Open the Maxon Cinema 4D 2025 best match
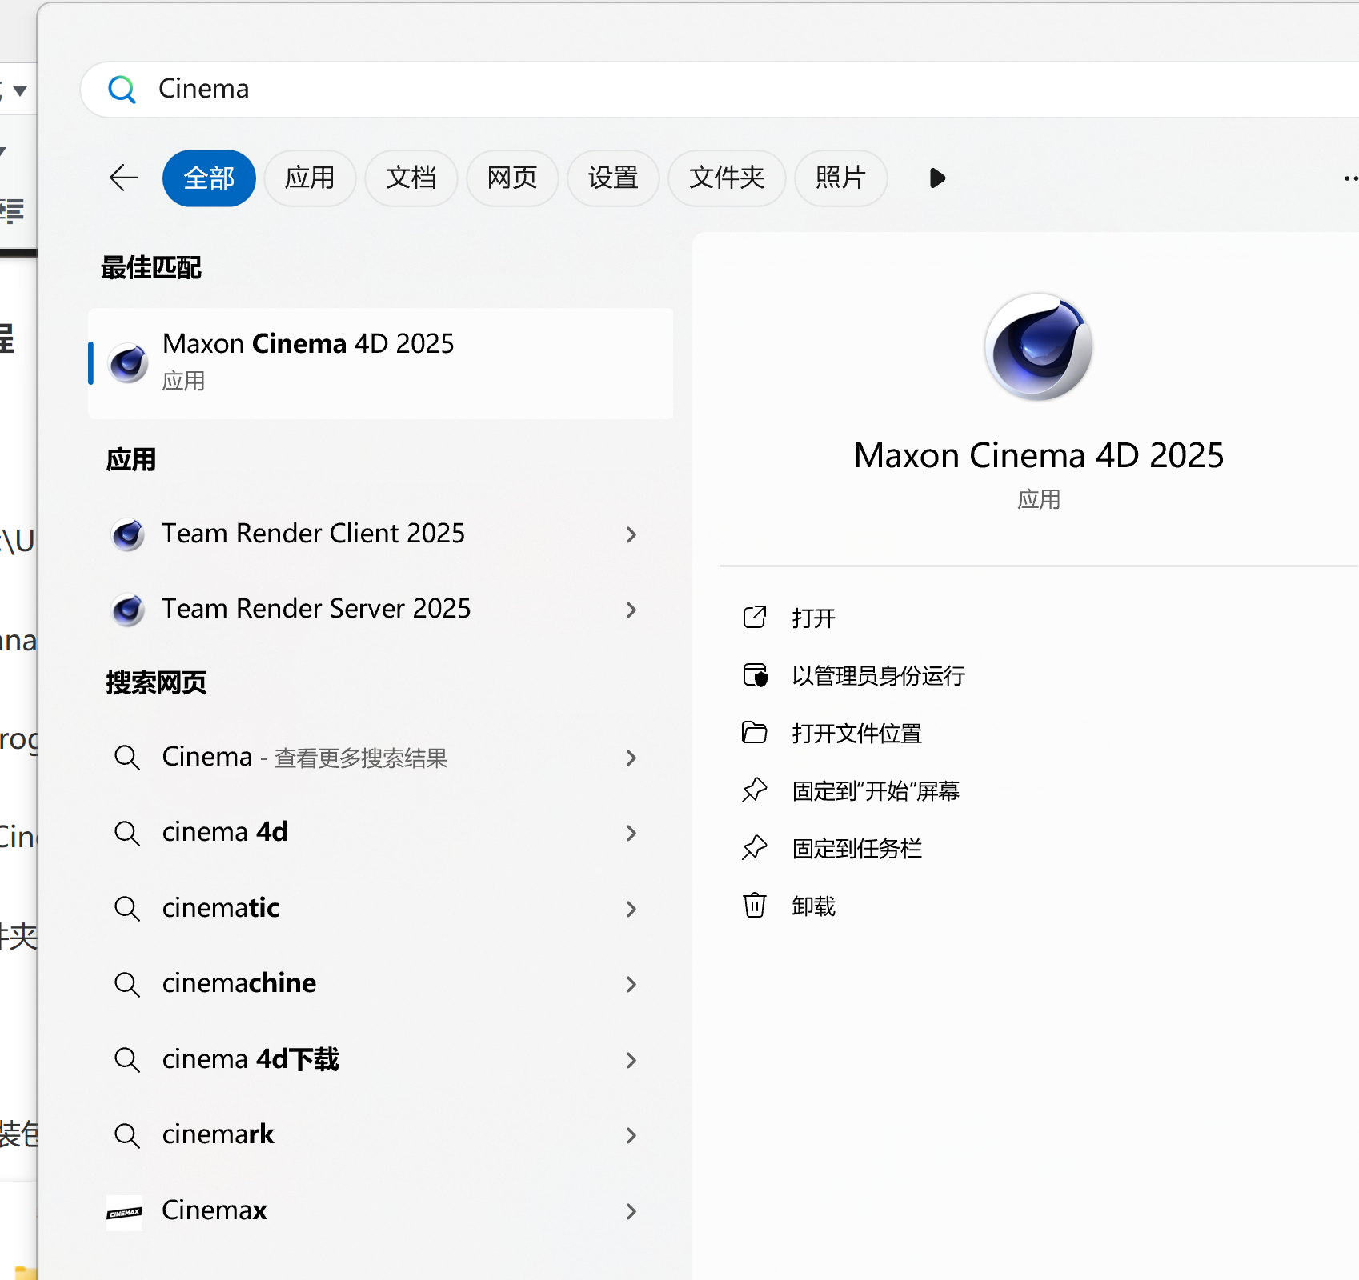 click(x=381, y=363)
